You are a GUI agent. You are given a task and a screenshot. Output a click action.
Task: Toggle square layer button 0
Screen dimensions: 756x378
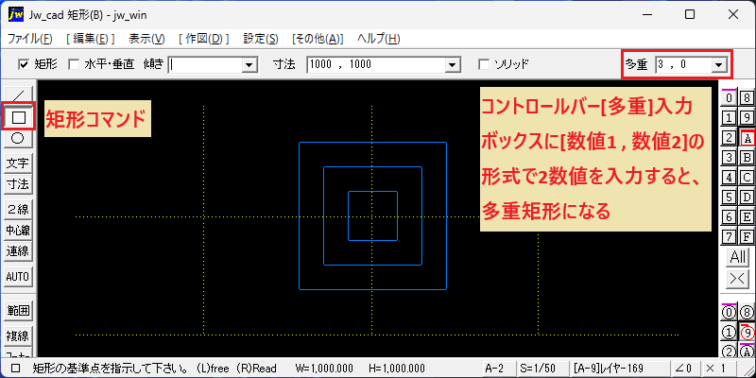729,98
